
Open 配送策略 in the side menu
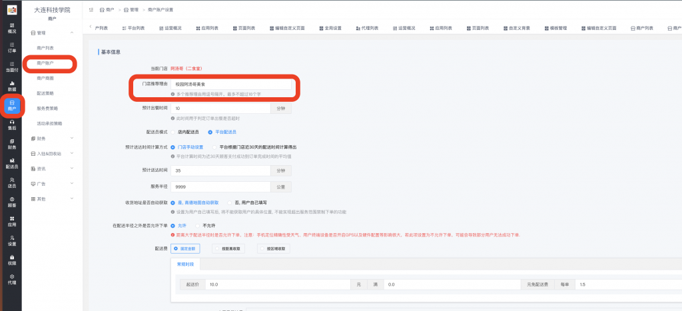[x=45, y=93]
